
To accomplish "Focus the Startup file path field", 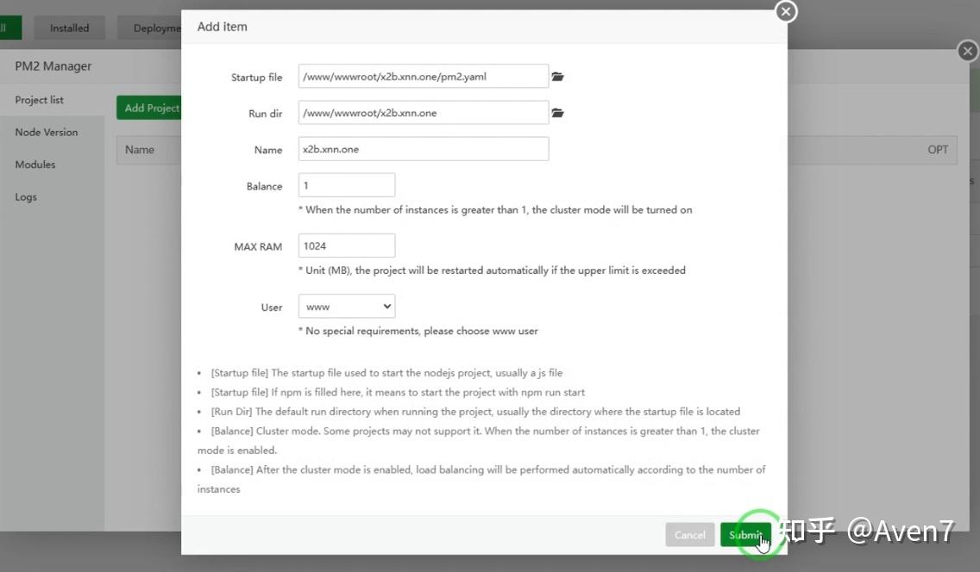I will point(423,76).
